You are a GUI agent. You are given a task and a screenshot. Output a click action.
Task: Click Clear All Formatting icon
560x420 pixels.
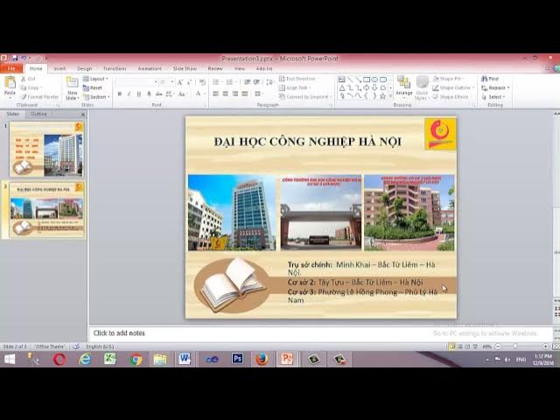click(x=202, y=82)
